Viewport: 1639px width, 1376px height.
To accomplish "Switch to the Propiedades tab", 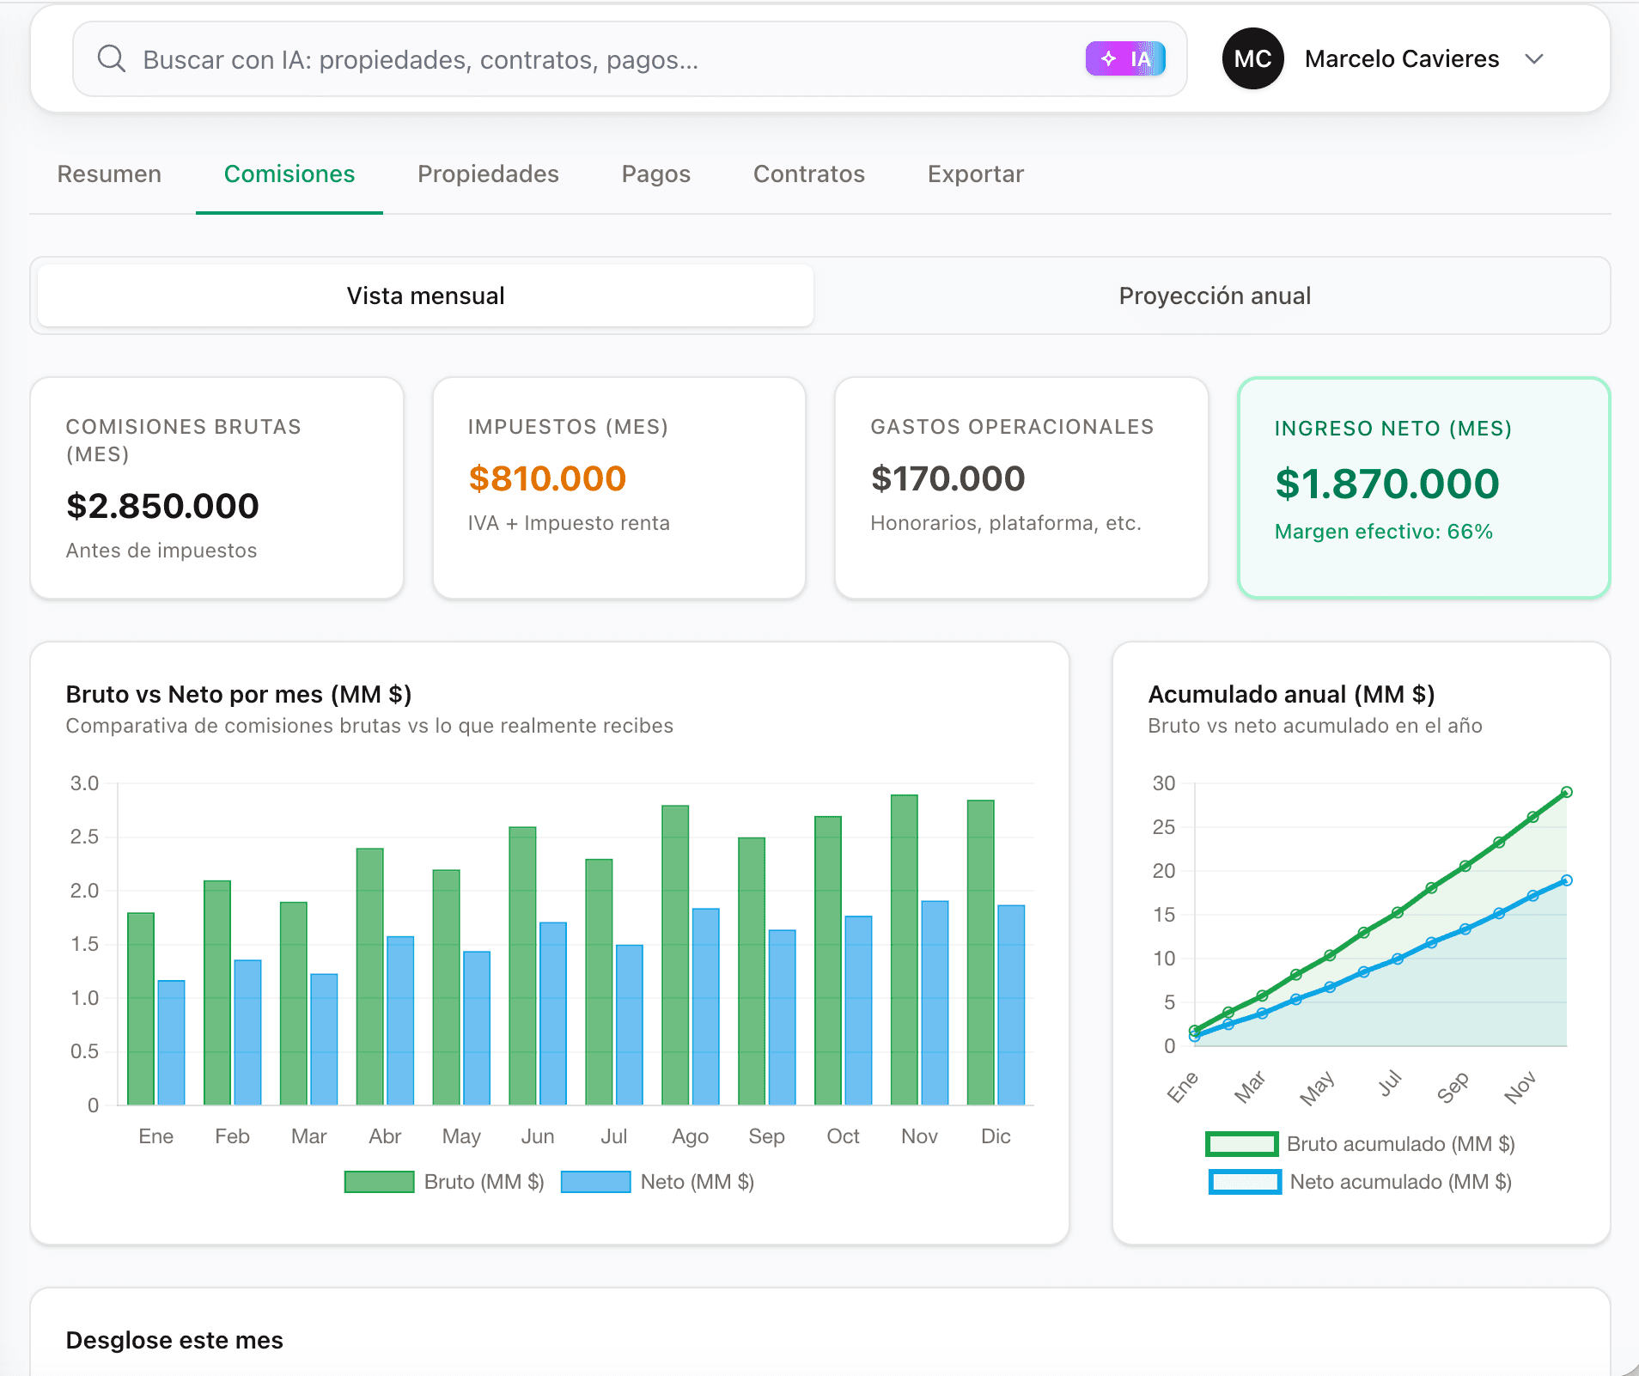I will tap(488, 174).
